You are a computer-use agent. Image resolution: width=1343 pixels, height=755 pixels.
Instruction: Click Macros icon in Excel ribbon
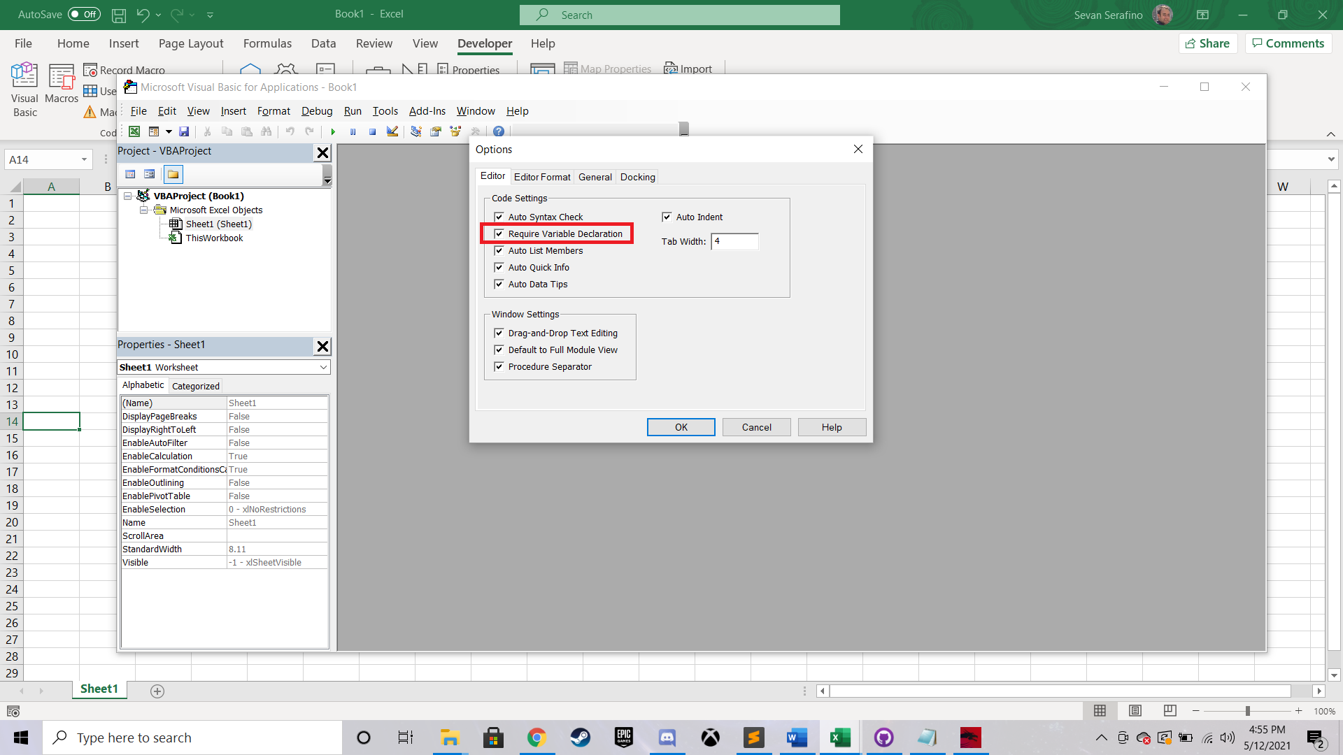pyautogui.click(x=62, y=84)
